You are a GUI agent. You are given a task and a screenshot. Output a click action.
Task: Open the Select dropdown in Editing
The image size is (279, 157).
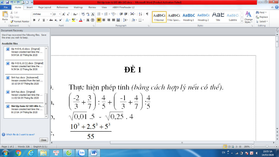pyautogui.click(x=262, y=21)
